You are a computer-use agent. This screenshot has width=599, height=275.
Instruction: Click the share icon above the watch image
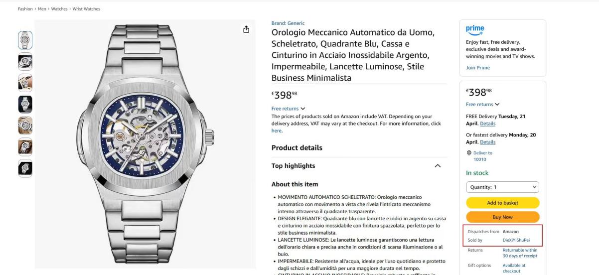(x=246, y=29)
